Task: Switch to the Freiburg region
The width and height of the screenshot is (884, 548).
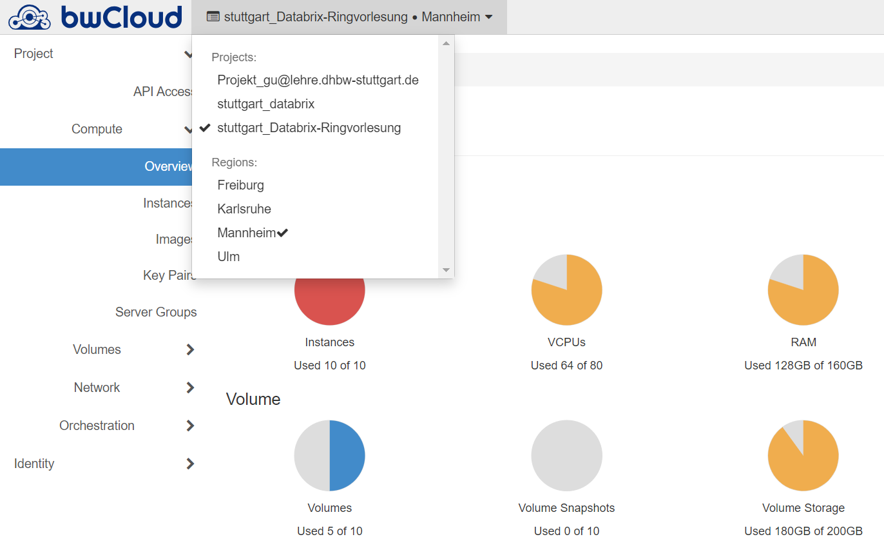Action: coord(240,185)
